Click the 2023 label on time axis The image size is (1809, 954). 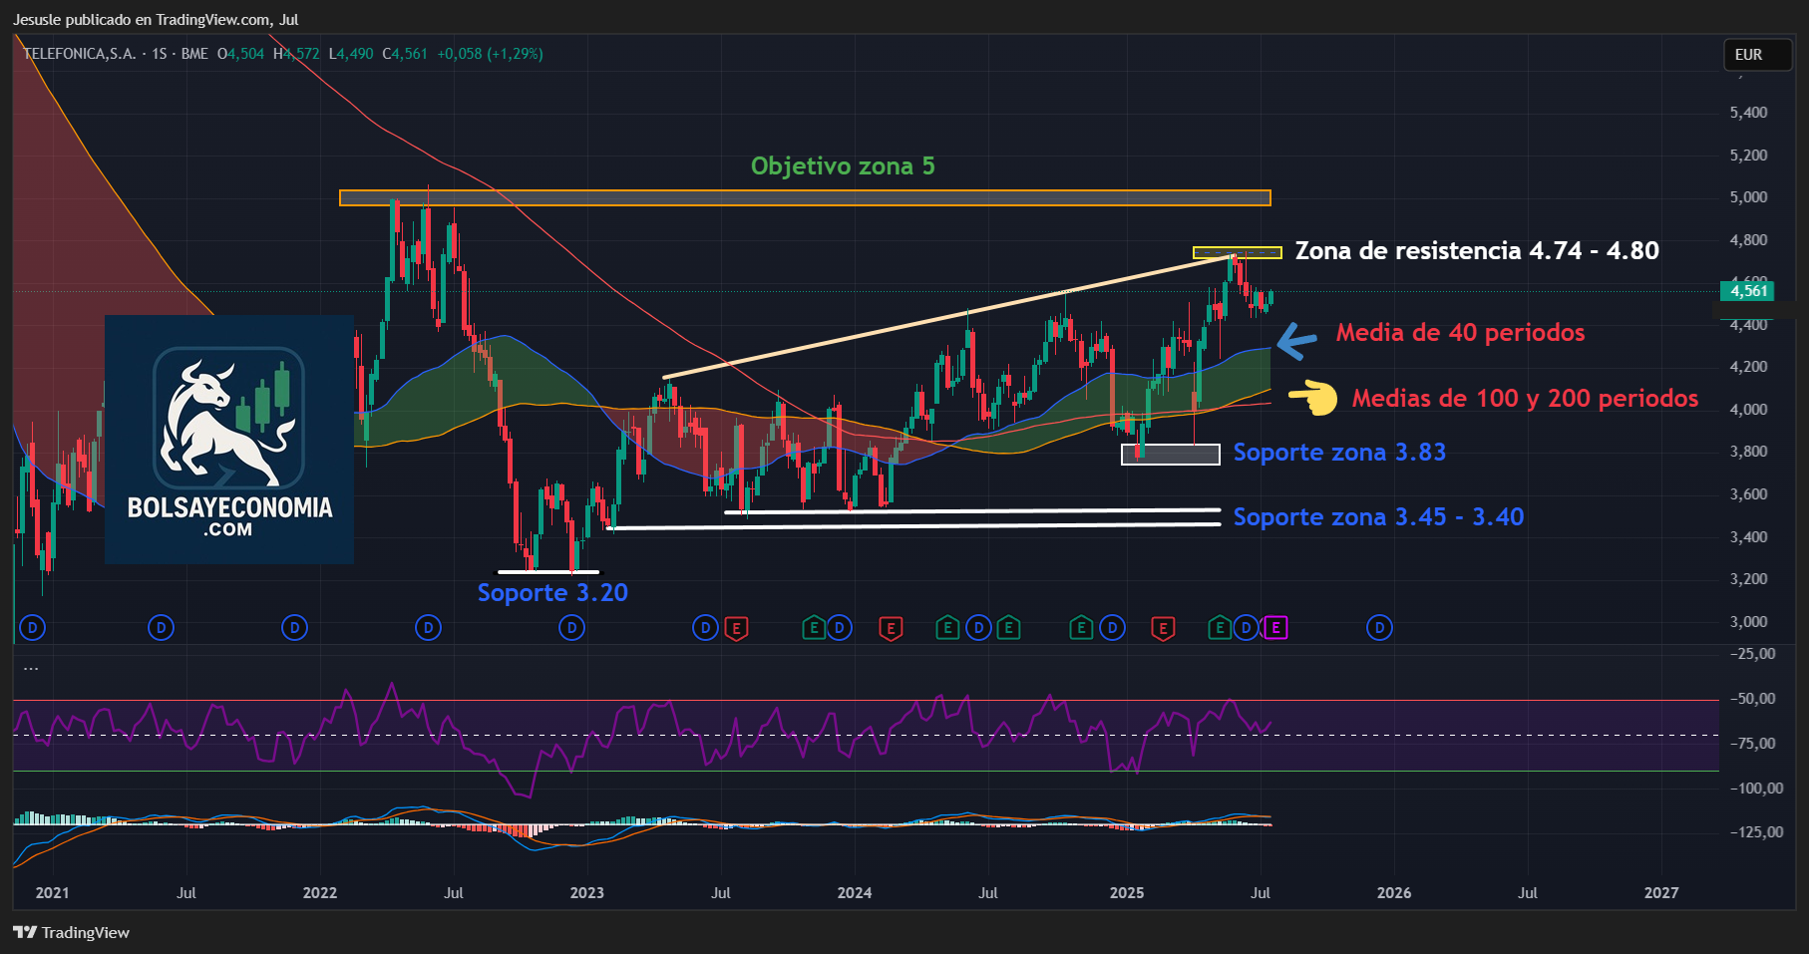coord(586,893)
